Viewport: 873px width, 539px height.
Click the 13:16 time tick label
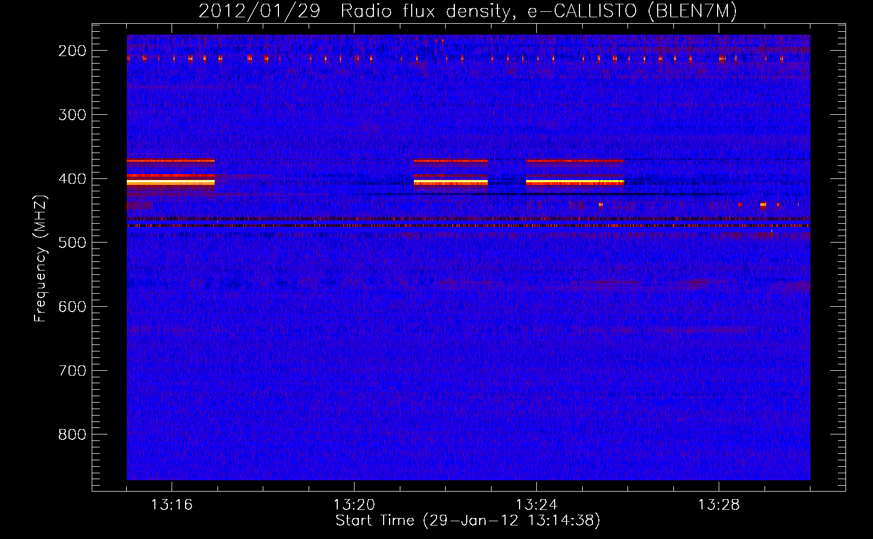[x=172, y=505]
